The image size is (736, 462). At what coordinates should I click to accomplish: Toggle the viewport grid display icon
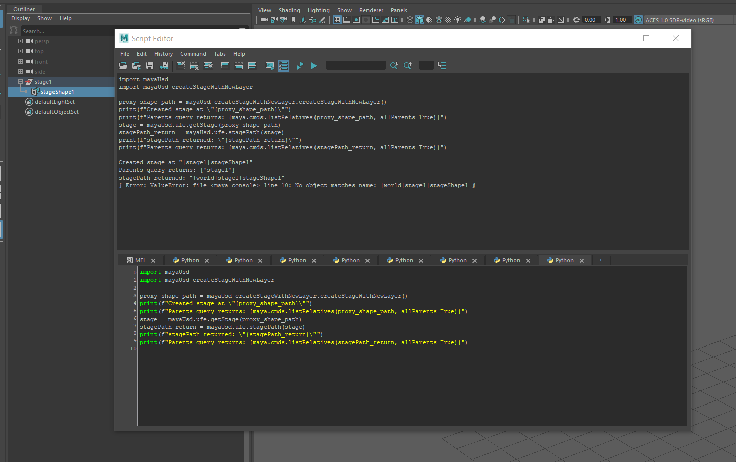tap(337, 20)
